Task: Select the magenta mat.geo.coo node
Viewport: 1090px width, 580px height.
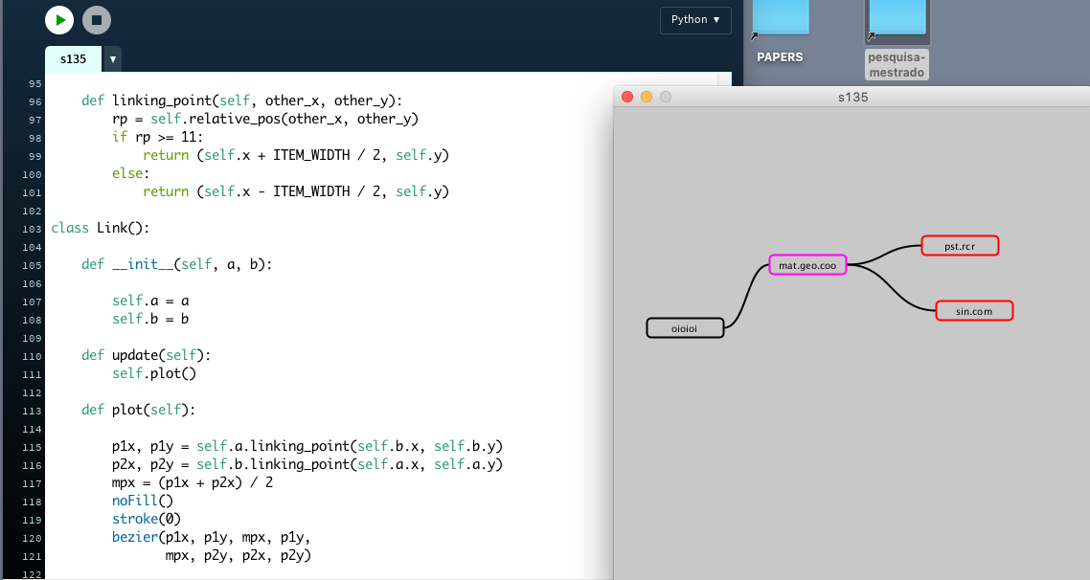Action: 807,265
